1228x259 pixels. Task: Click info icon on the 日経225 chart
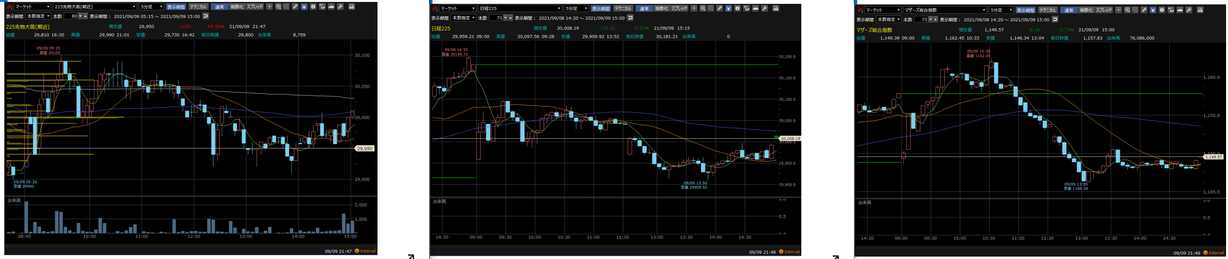tap(737, 9)
